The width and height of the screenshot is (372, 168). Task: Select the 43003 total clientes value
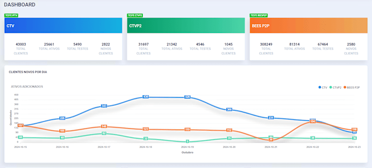click(x=21, y=44)
